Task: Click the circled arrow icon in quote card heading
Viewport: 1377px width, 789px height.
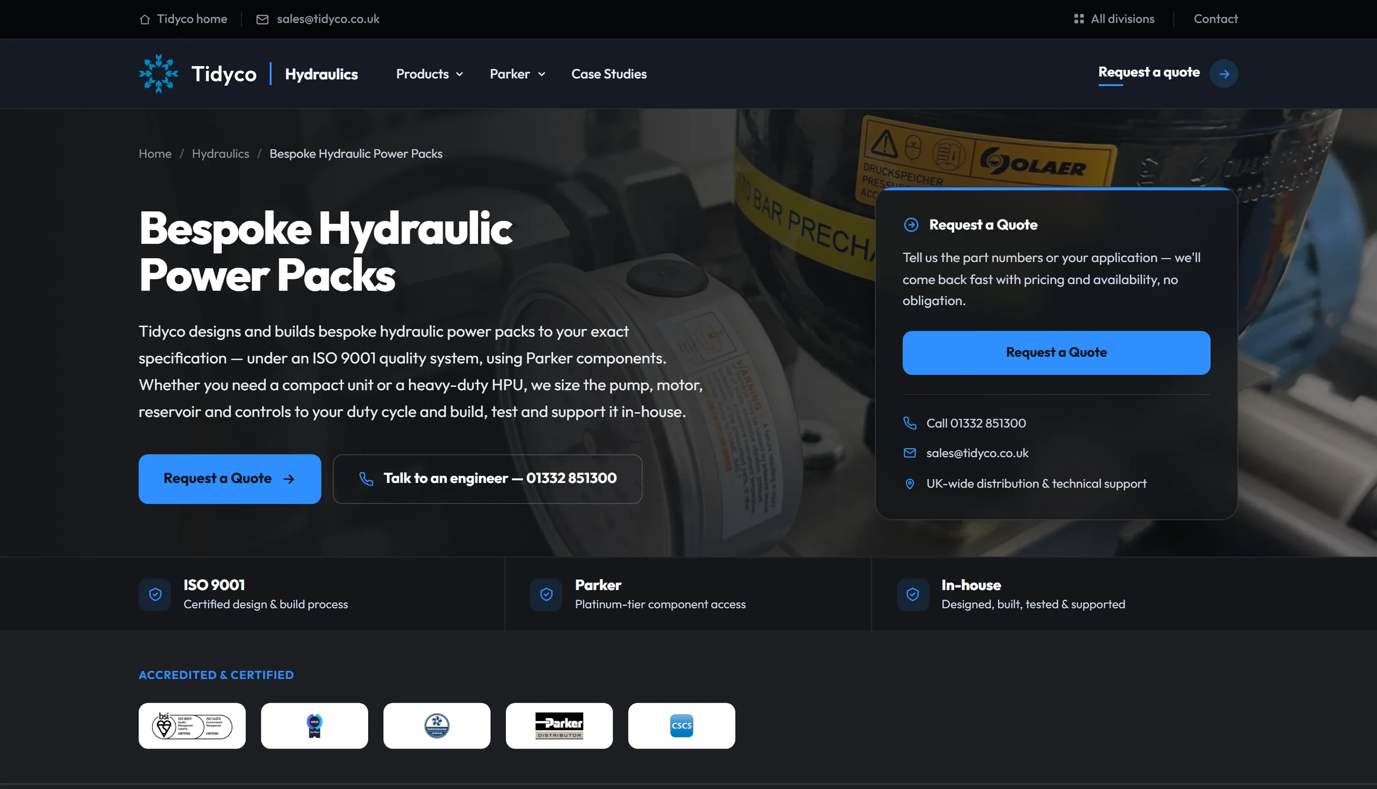Action: [x=910, y=225]
